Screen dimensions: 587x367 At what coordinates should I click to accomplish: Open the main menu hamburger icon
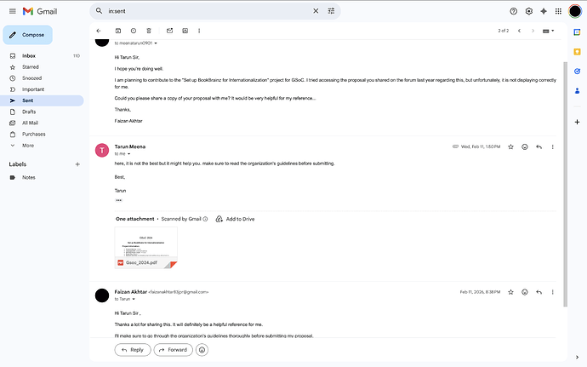click(13, 11)
